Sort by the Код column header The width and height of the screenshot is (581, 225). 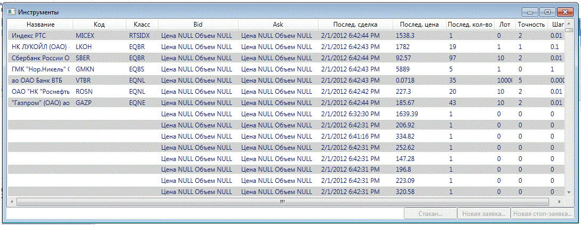pos(99,25)
